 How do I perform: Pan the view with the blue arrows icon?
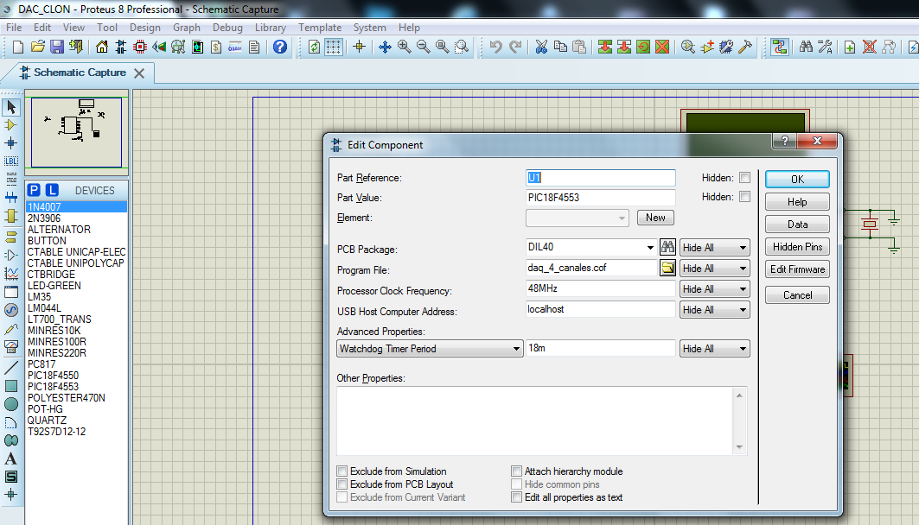[x=385, y=47]
